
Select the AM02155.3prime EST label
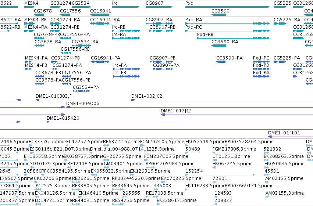click(284, 193)
